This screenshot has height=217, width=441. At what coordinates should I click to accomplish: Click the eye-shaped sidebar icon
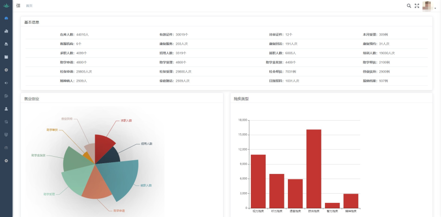(6, 83)
